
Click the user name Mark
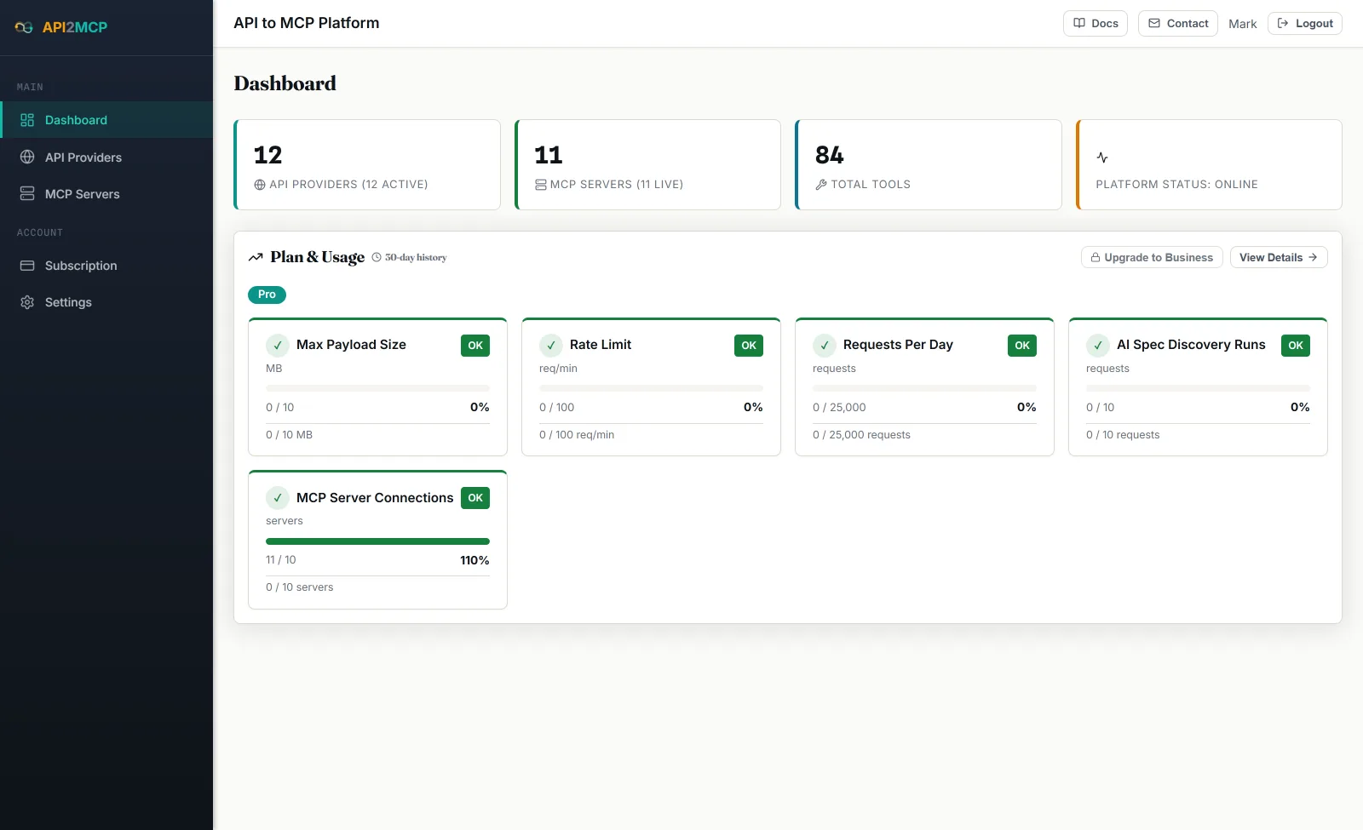coord(1243,24)
